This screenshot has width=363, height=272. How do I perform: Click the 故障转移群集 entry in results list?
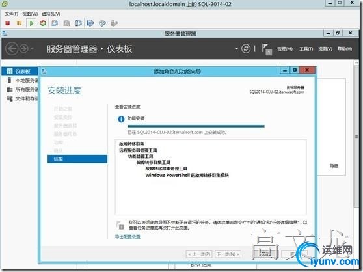131,144
